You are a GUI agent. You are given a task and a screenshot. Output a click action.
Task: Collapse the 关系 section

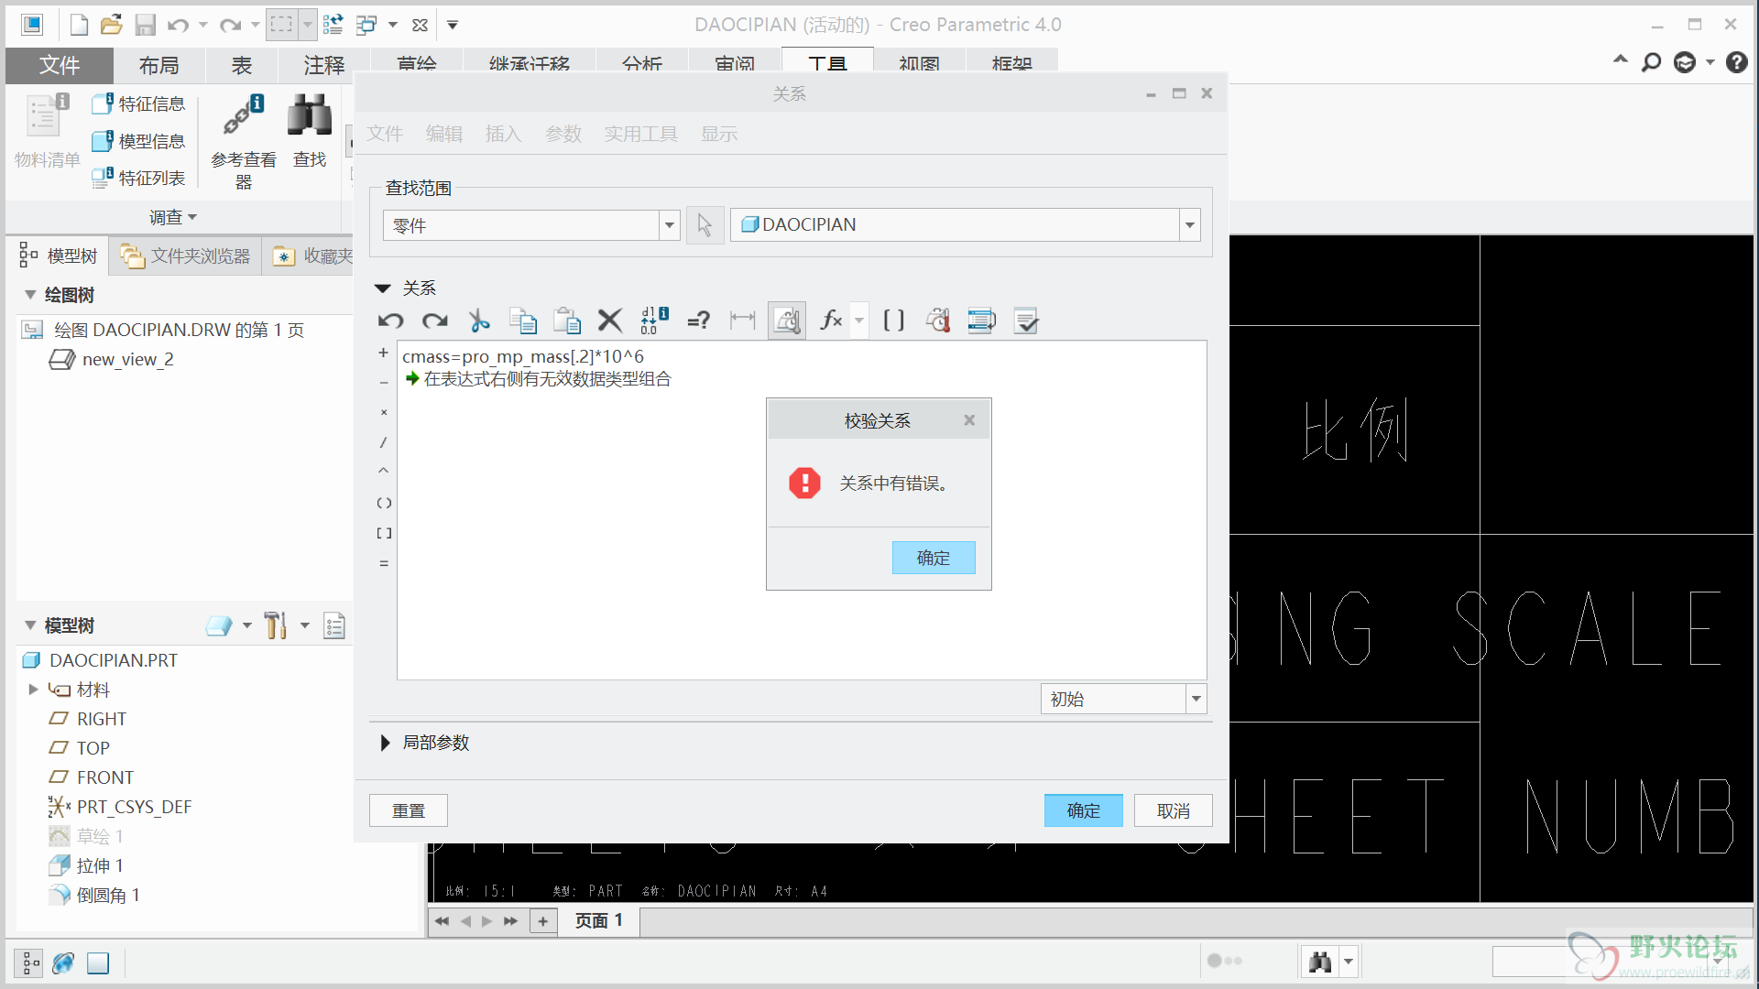pyautogui.click(x=383, y=288)
